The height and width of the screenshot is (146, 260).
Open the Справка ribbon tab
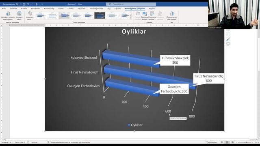(118, 9)
